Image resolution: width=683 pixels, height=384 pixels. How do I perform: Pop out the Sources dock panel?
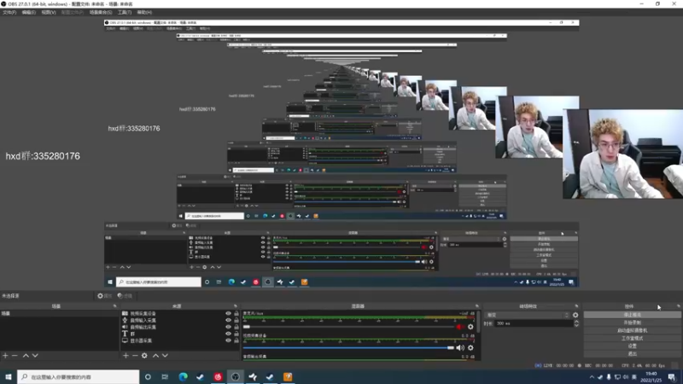click(x=236, y=306)
